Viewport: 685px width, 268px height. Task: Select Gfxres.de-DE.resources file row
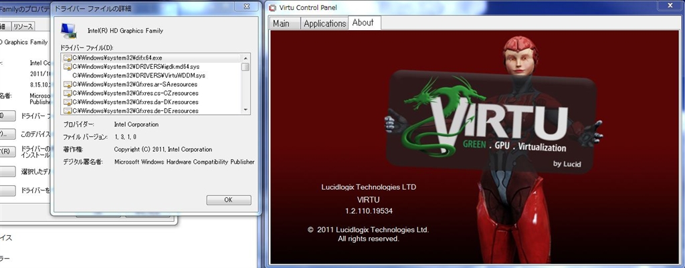(x=152, y=110)
